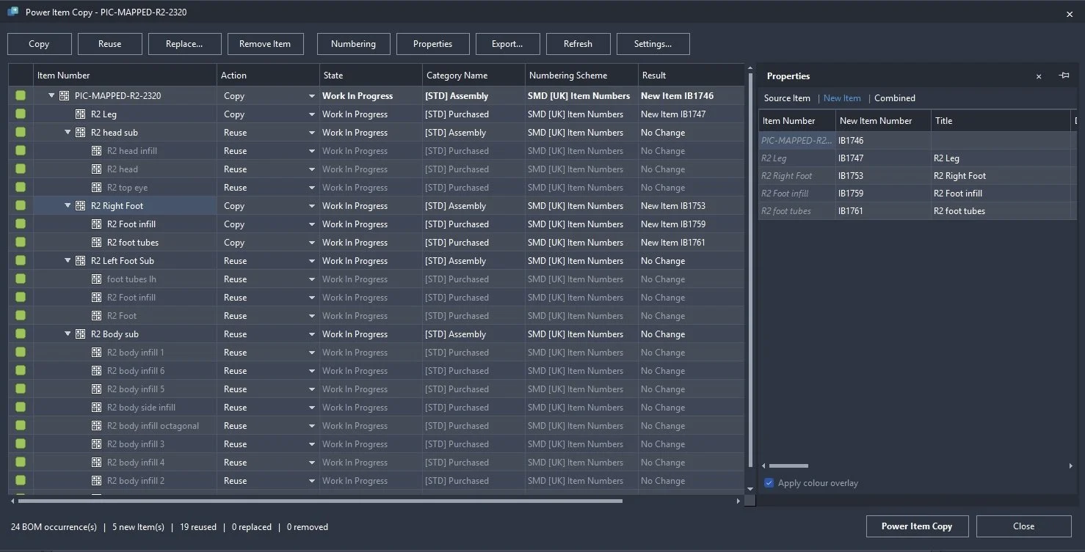Open Action dropdown for R2 Leg
Viewport: 1085px width, 552px height.
312,114
